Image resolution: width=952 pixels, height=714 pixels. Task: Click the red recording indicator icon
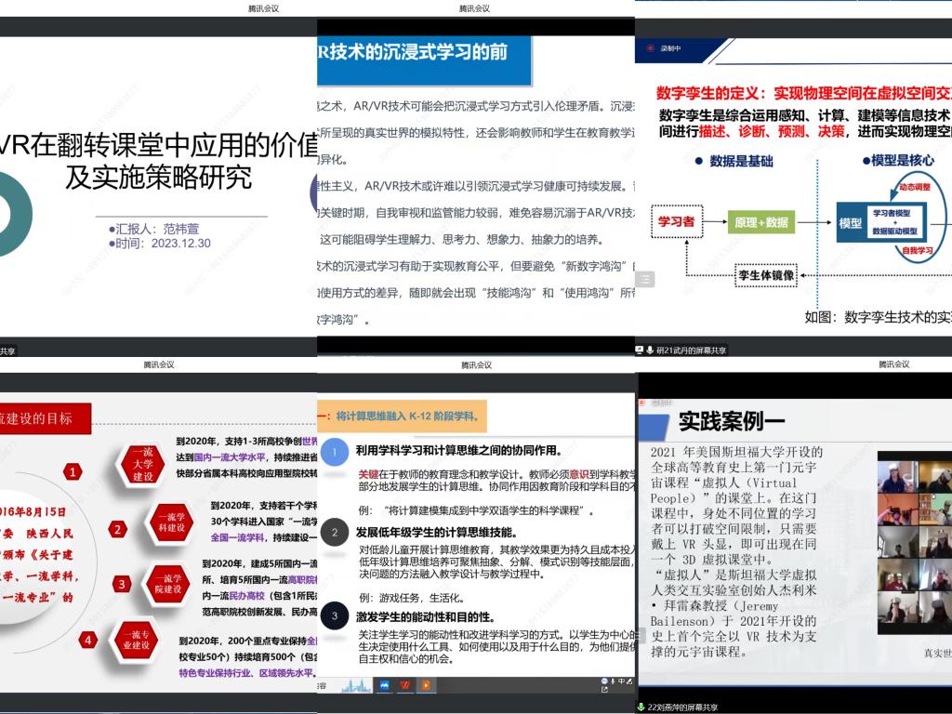point(650,47)
